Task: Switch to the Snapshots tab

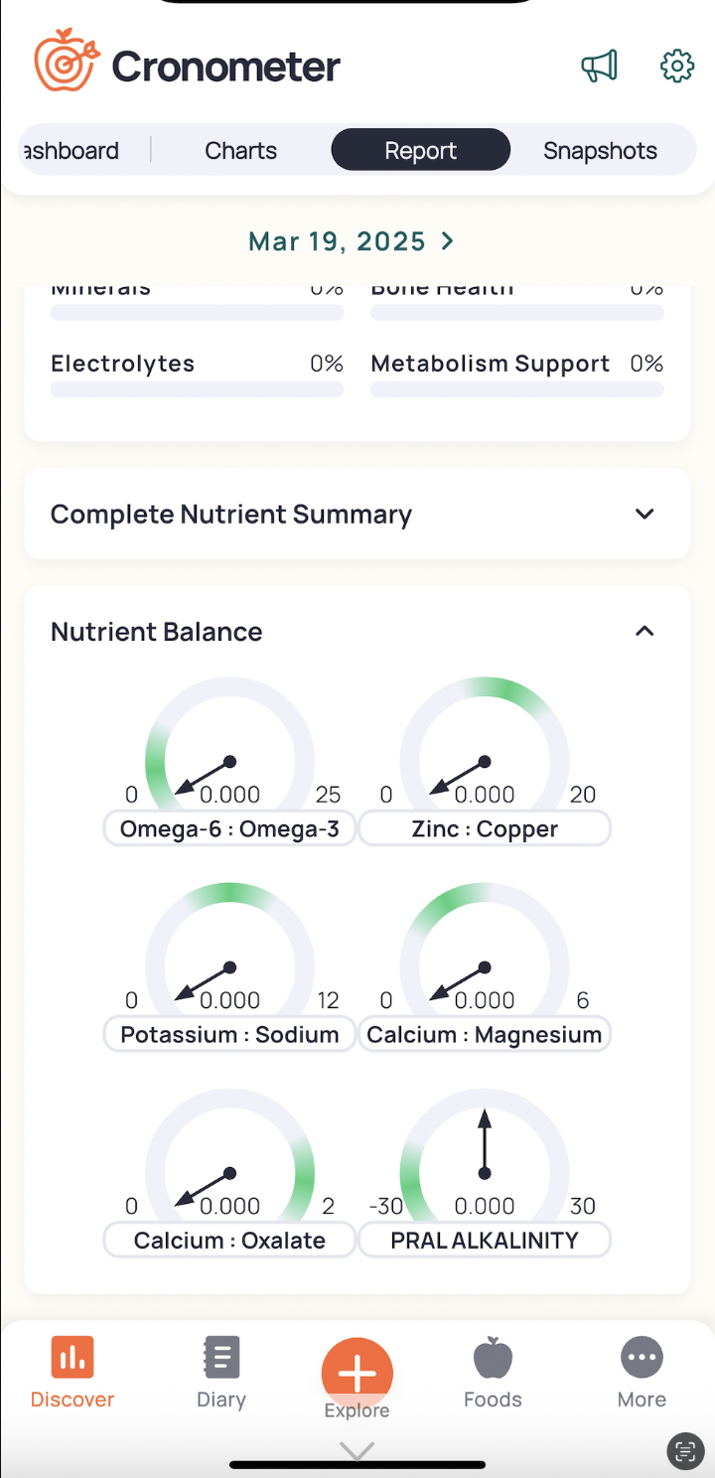Action: click(600, 151)
